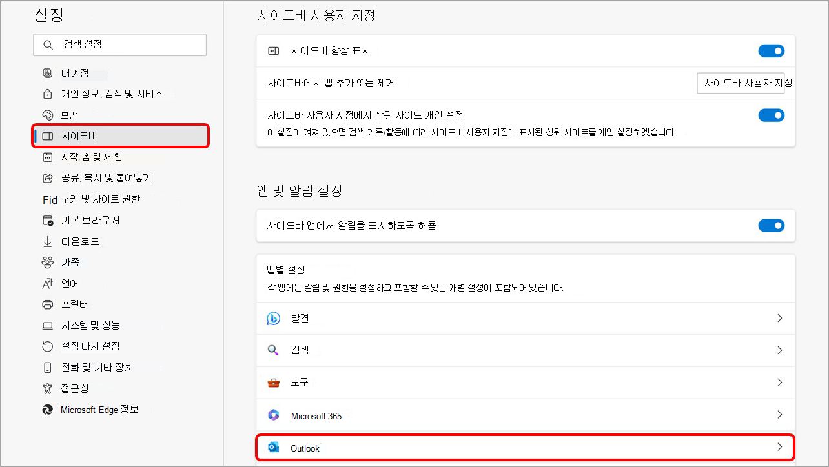This screenshot has height=467, width=829.
Task: Click the phone icon beside 전화 및 기타 장치
Action: [47, 367]
